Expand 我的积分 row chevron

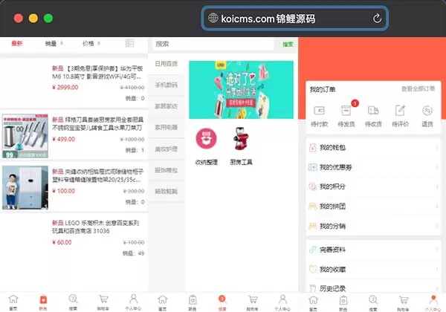click(x=436, y=186)
